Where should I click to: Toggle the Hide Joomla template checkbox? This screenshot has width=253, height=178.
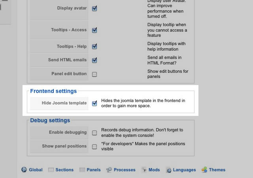(94, 103)
